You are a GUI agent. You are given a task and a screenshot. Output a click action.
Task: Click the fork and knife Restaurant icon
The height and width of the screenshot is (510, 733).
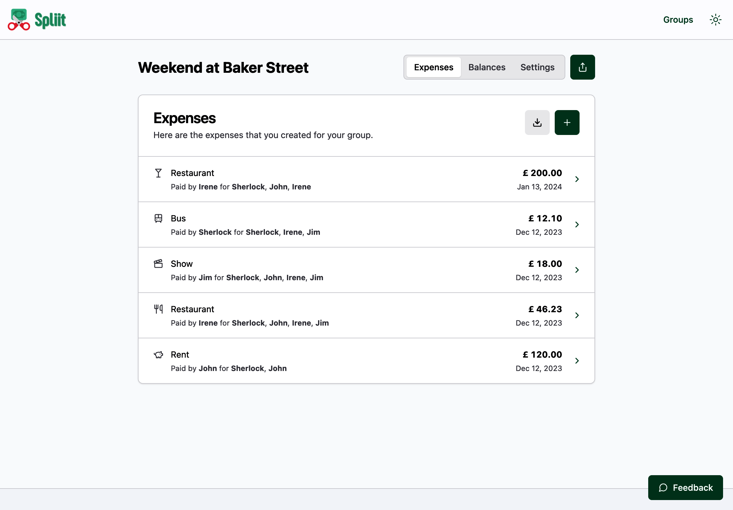point(158,309)
